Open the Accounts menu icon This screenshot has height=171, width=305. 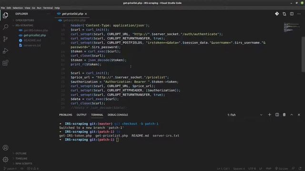click(x=5, y=148)
